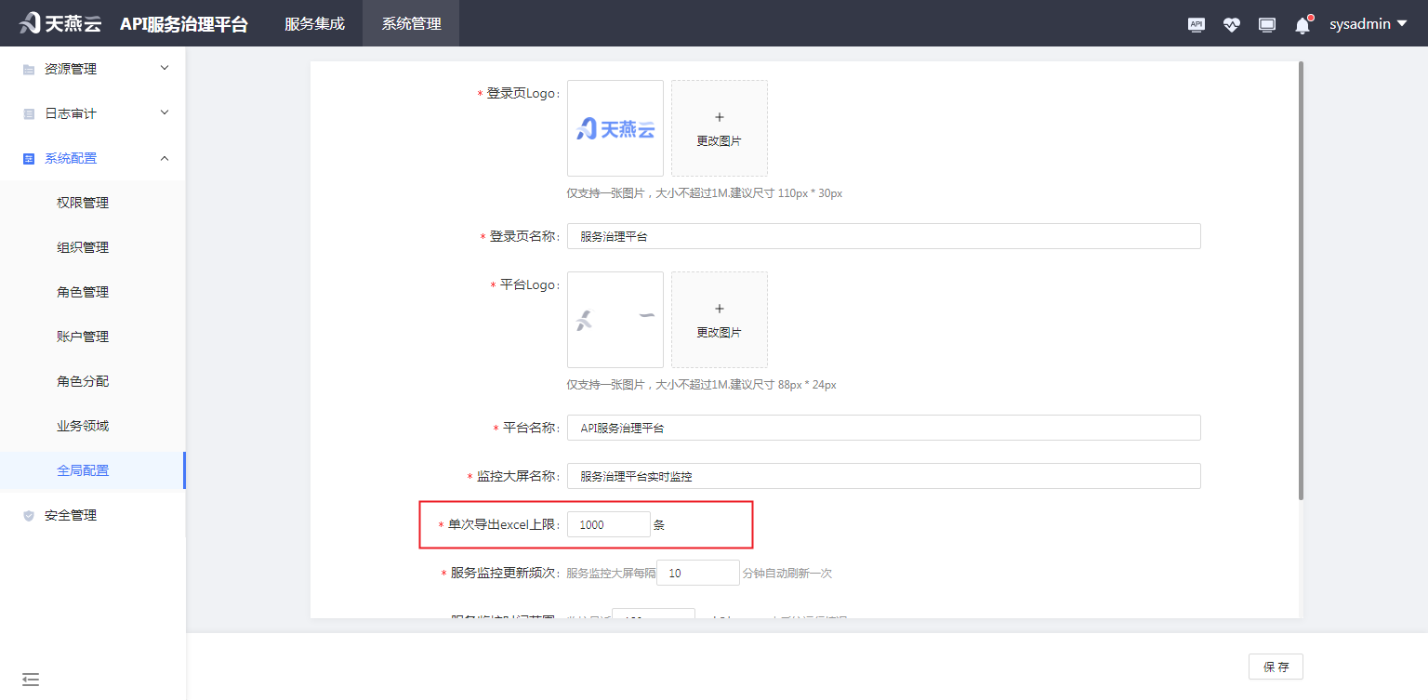Screen dimensions: 1428x700
Task: Click the 资源管理 folder icon
Action: pyautogui.click(x=29, y=70)
